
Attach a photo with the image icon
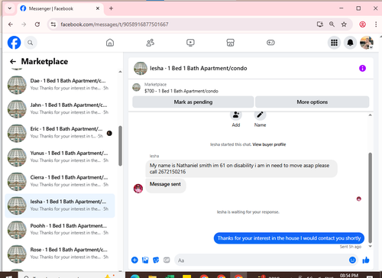click(145, 260)
